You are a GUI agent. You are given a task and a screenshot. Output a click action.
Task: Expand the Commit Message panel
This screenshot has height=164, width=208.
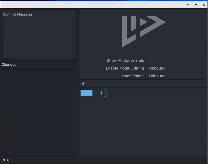(17, 14)
